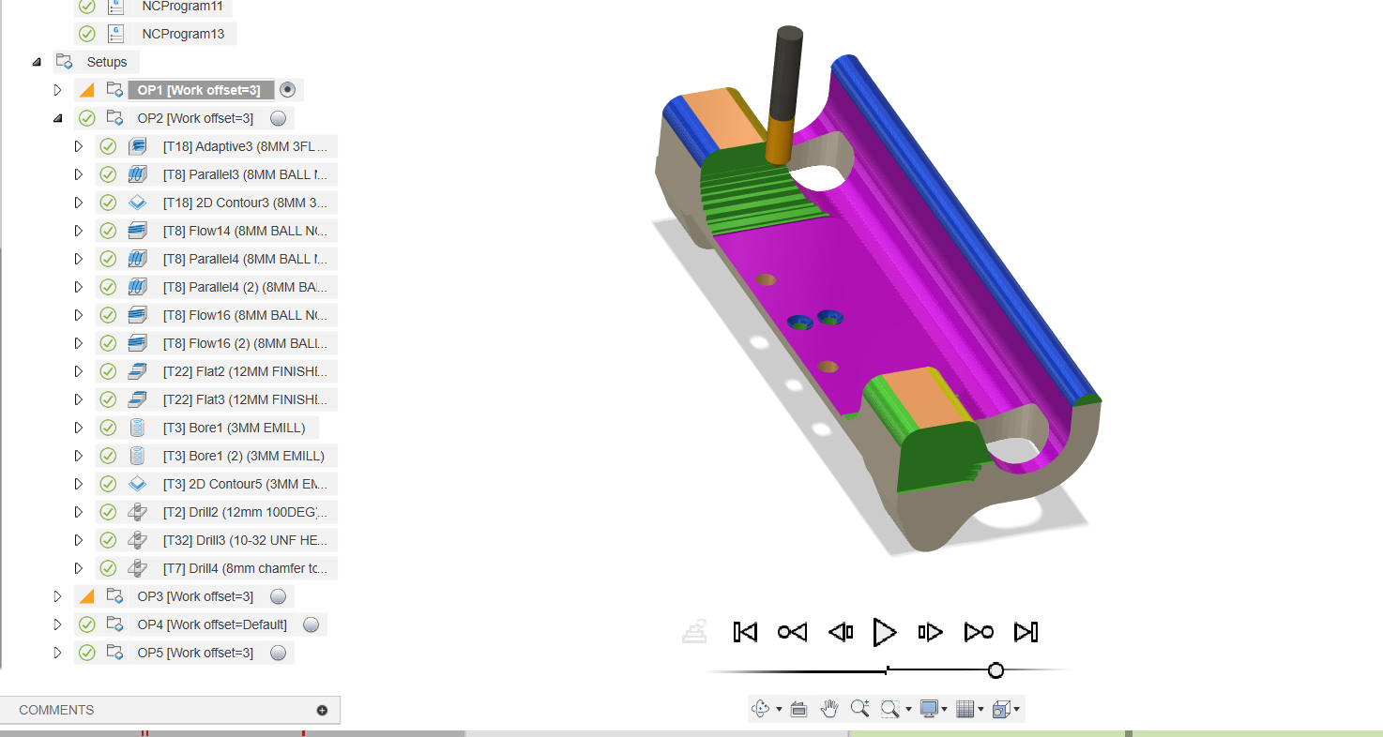Play the toolpath simulation
Screen dimensions: 1383x737
885,632
